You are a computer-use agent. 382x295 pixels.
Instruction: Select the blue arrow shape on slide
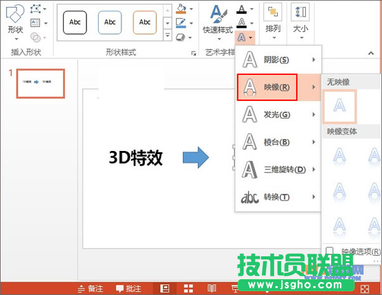point(196,157)
